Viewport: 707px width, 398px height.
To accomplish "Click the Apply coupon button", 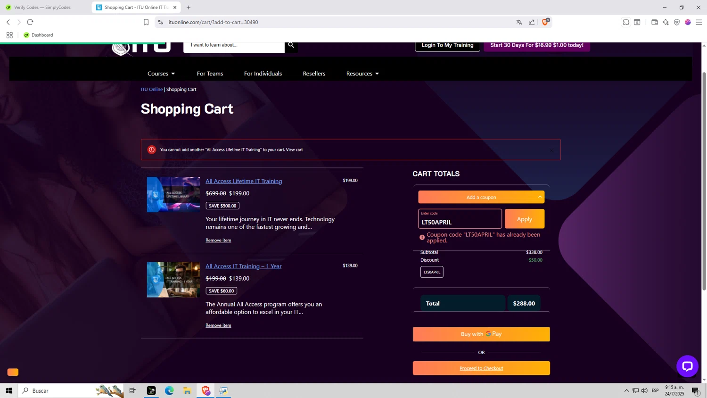I will [x=525, y=219].
